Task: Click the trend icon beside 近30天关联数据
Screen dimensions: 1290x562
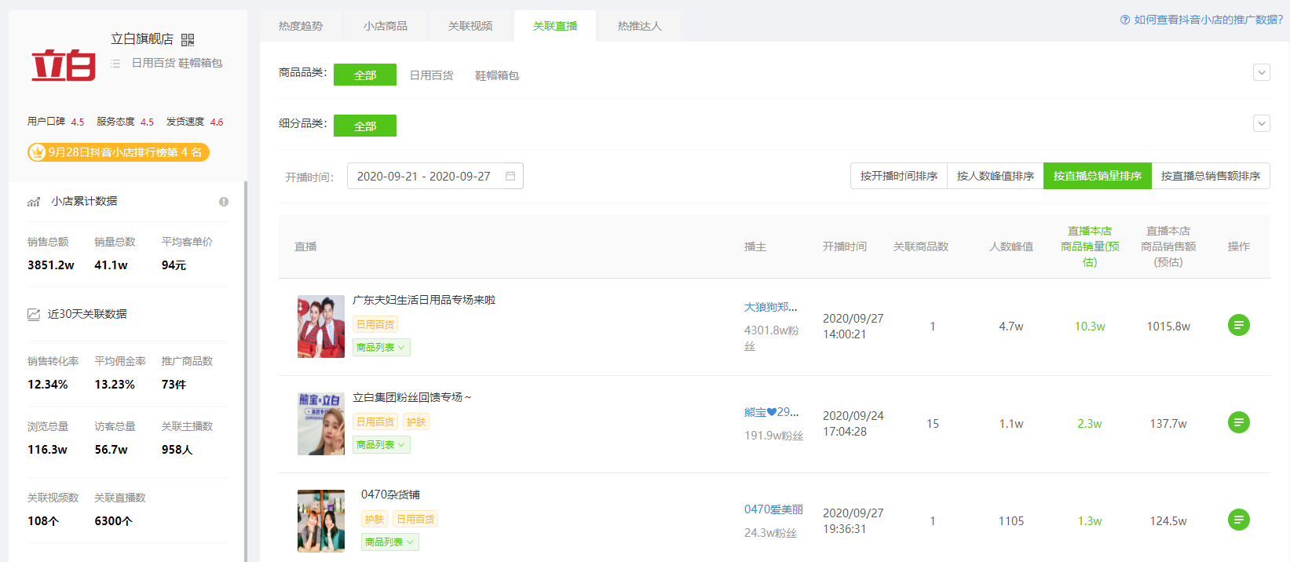Action: coord(34,314)
